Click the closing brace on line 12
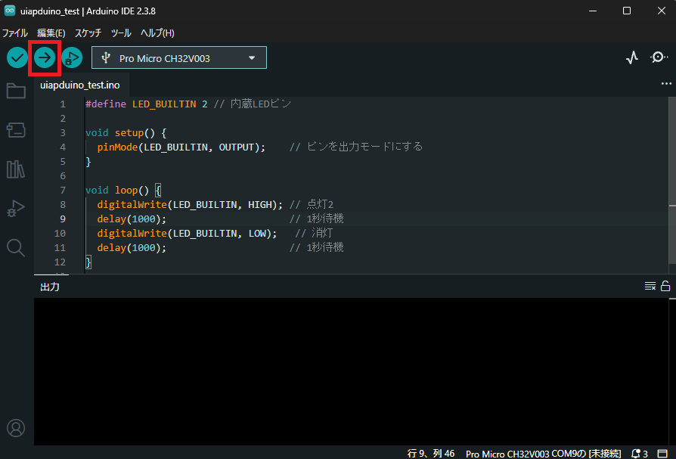The width and height of the screenshot is (676, 459). click(x=88, y=262)
